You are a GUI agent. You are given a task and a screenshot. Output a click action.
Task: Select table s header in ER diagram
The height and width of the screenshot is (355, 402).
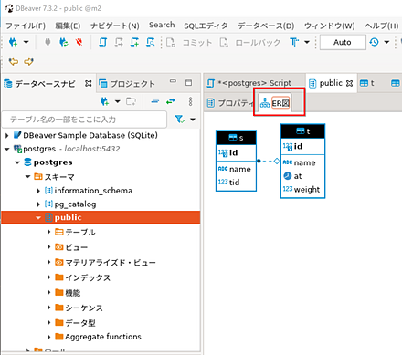tap(236, 138)
